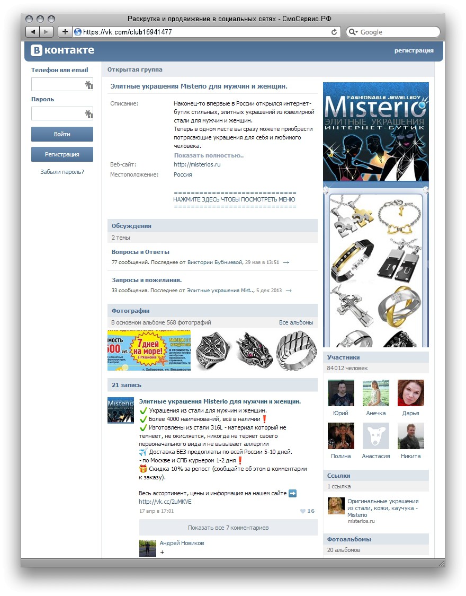Click регистрация link in header
The height and width of the screenshot is (596, 466).
[x=414, y=50]
